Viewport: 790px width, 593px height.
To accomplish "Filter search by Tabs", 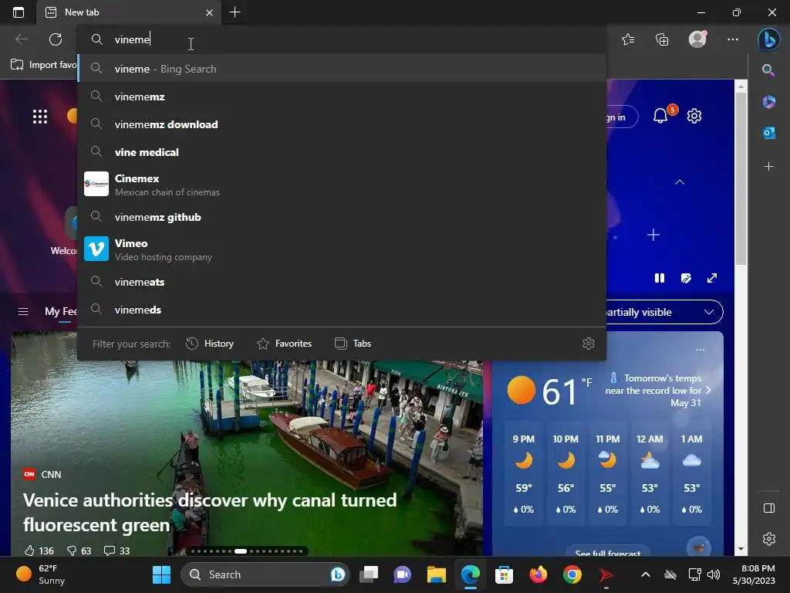I will [353, 344].
